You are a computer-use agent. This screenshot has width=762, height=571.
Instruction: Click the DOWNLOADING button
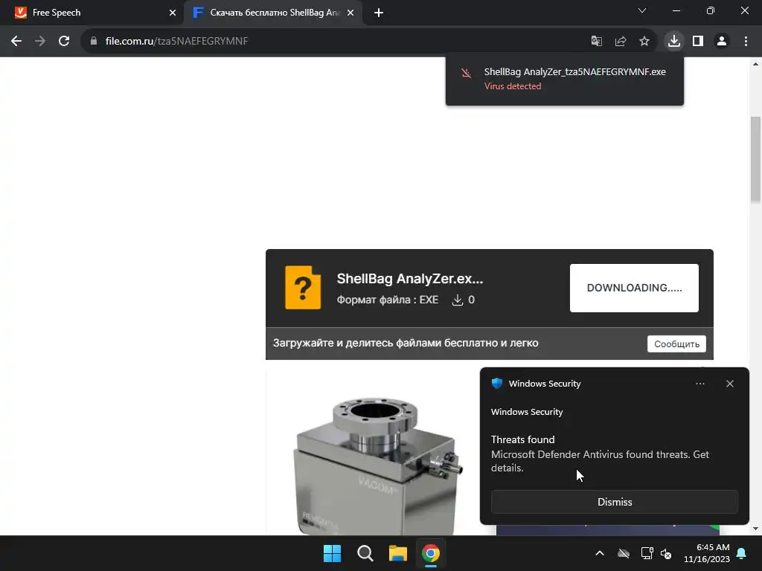(634, 288)
